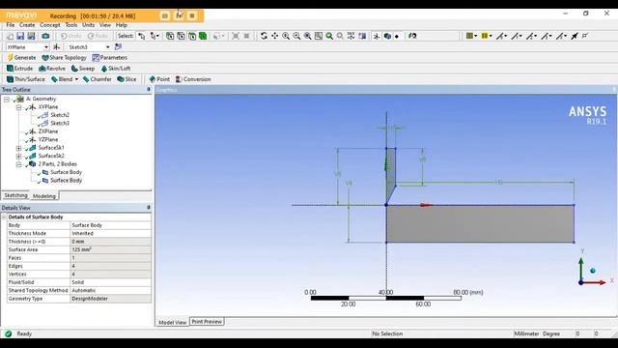Screen dimensions: 618x348
Task: Click the Thin/Surface button
Action: tap(26, 79)
